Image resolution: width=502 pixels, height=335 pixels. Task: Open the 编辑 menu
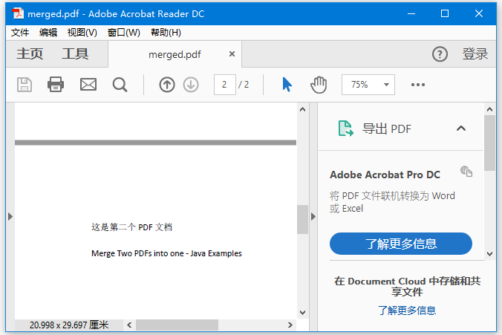click(48, 33)
